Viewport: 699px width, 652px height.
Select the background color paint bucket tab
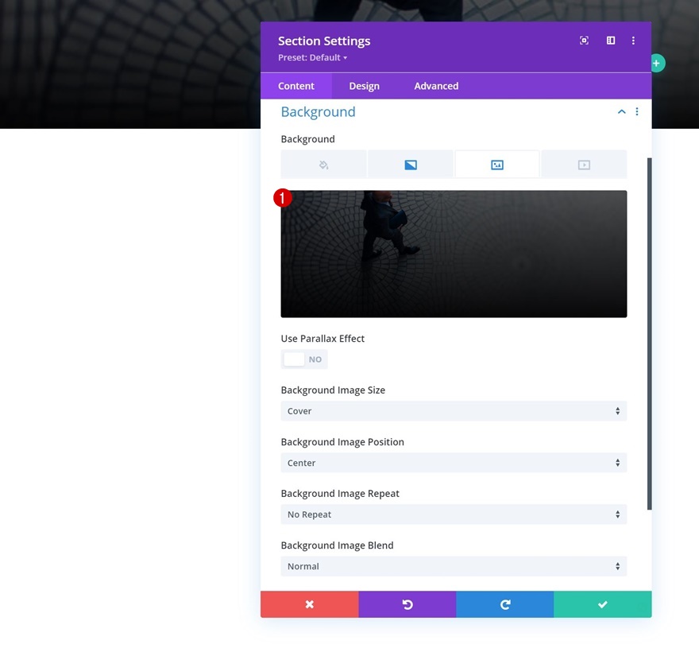click(323, 165)
